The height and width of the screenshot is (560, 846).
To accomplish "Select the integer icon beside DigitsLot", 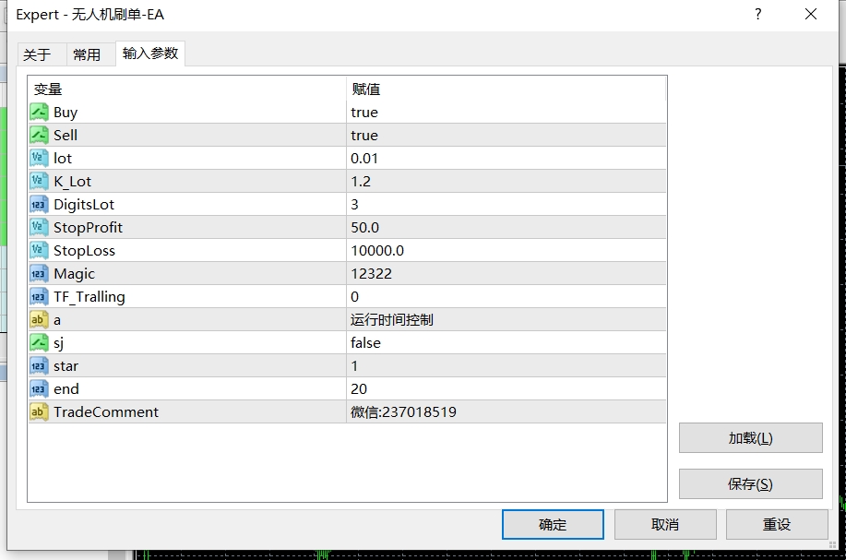I will click(x=39, y=204).
